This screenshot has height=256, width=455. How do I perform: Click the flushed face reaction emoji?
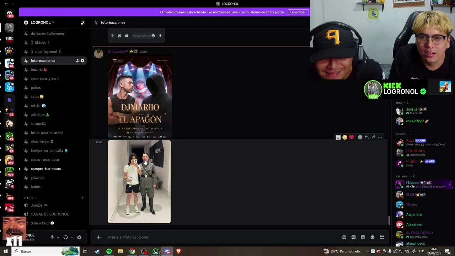coord(345,137)
